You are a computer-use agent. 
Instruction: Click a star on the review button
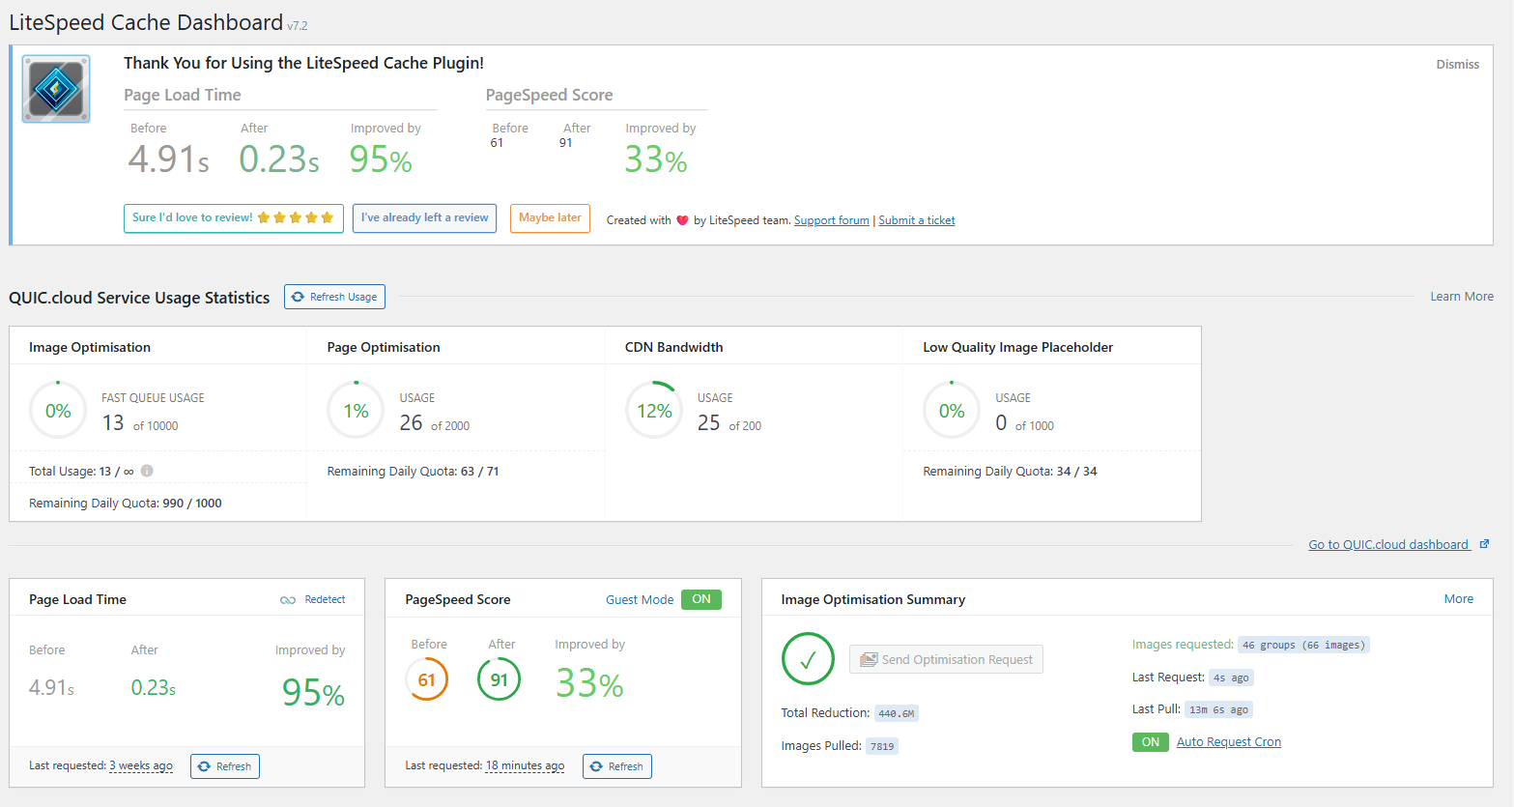(x=280, y=218)
